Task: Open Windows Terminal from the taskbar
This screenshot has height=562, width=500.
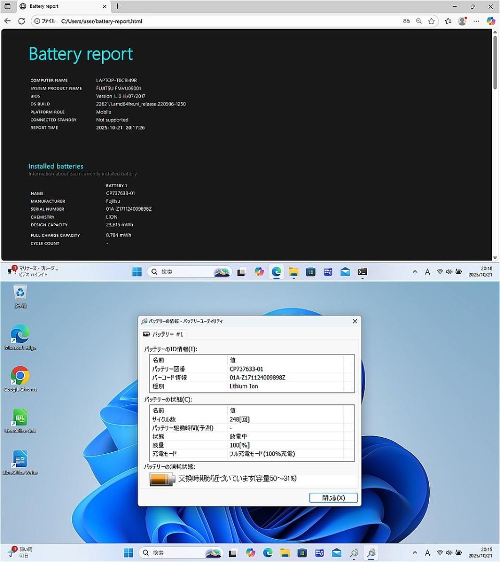Action: (x=362, y=271)
